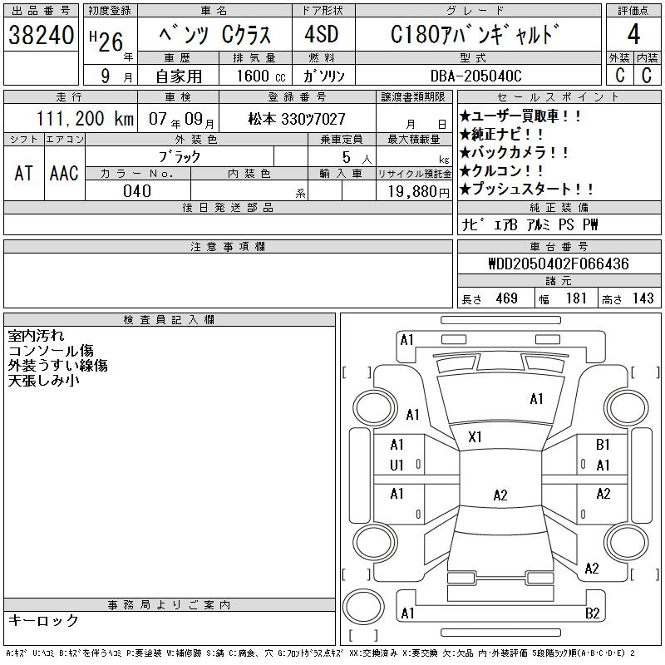Click inspector note コンソール傷

(x=51, y=350)
